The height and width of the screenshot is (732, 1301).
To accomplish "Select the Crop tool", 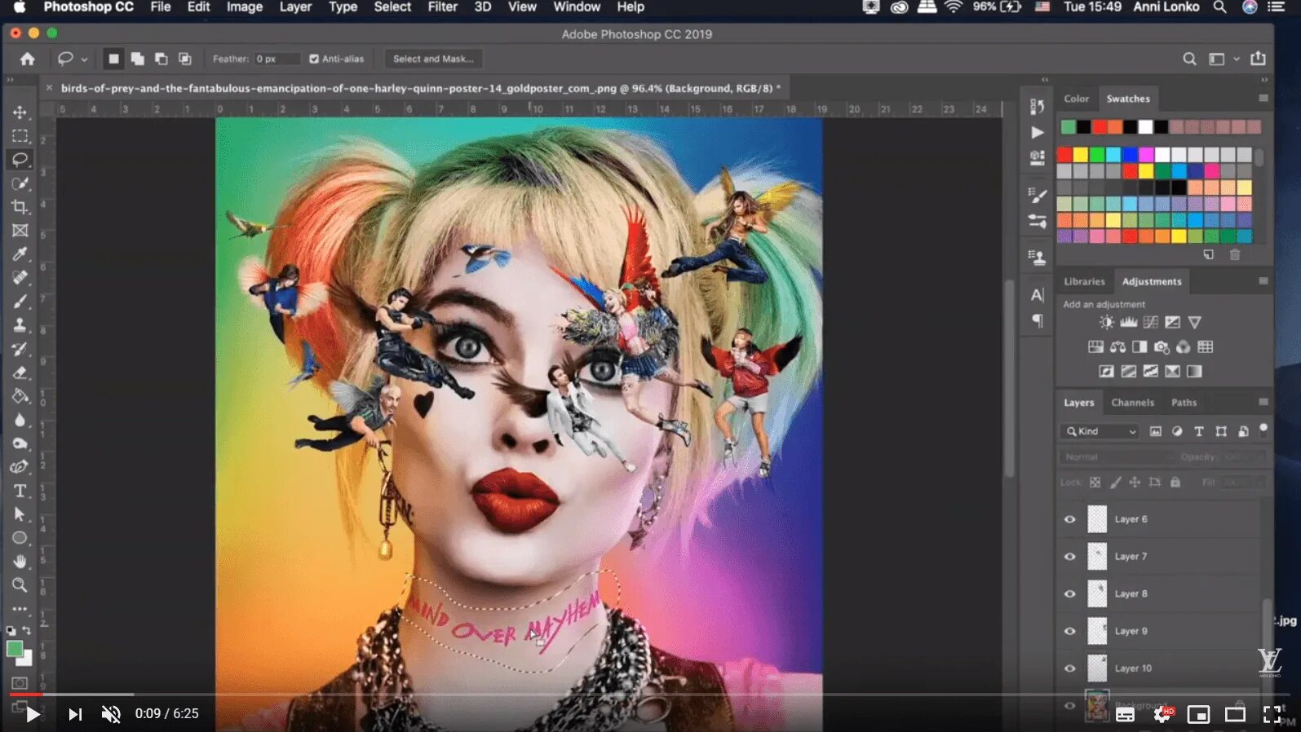I will (20, 207).
